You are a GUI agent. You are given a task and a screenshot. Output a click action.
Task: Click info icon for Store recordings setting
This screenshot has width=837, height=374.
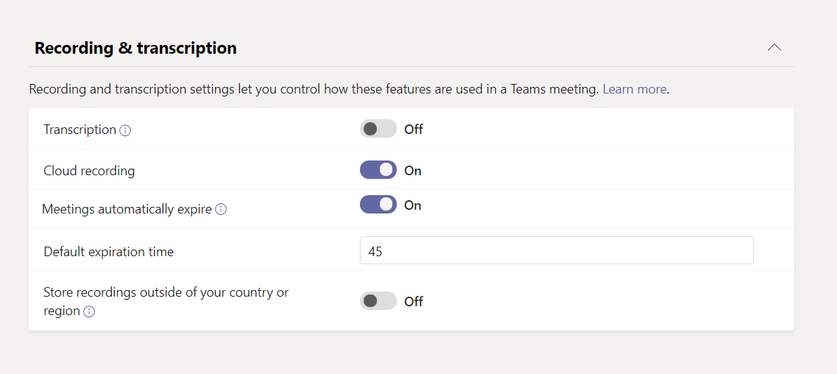tap(89, 311)
